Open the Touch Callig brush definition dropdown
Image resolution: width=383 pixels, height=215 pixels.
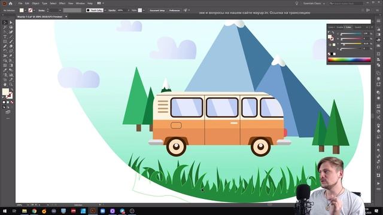[x=105, y=10]
